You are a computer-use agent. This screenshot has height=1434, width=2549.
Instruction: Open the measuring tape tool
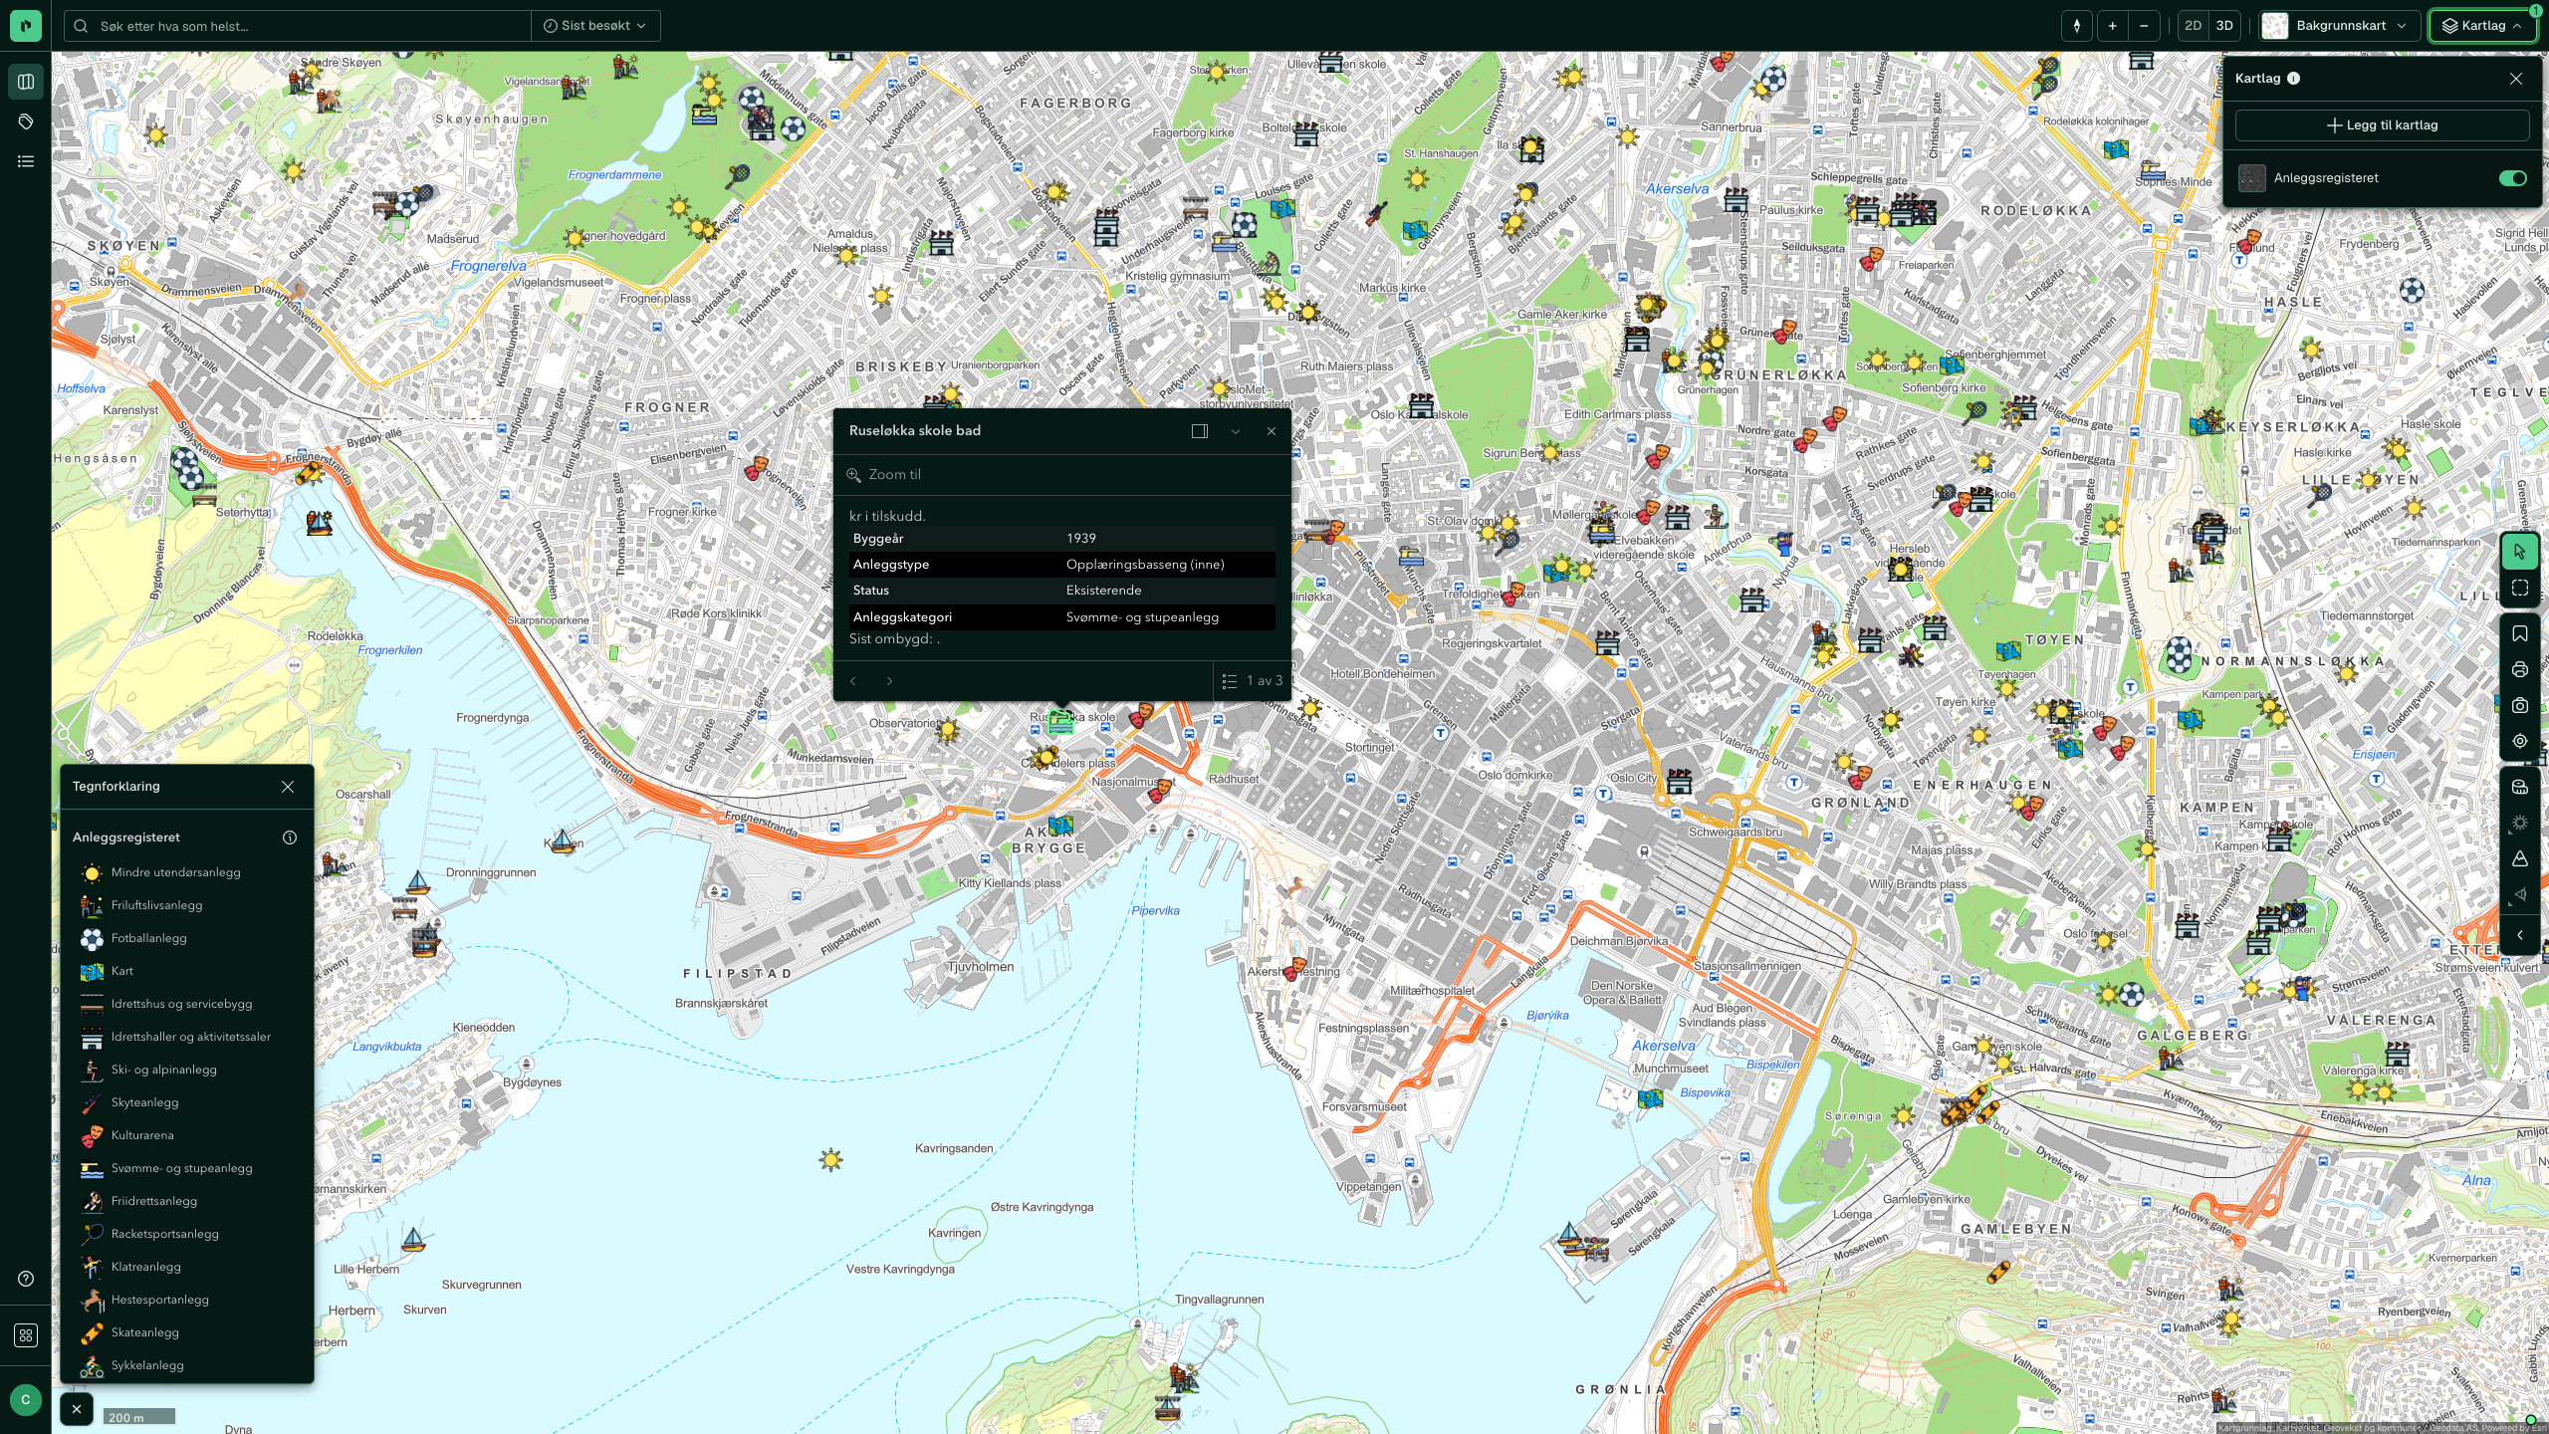click(2520, 787)
